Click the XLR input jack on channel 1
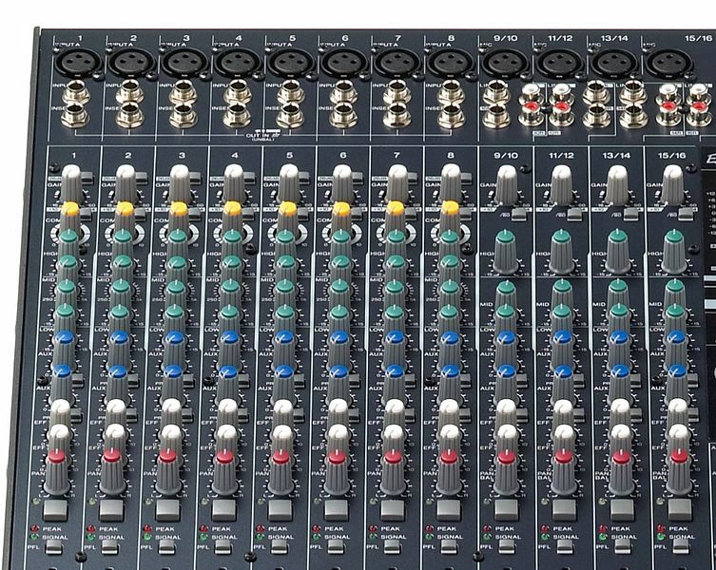This screenshot has height=570, width=716. [71, 64]
